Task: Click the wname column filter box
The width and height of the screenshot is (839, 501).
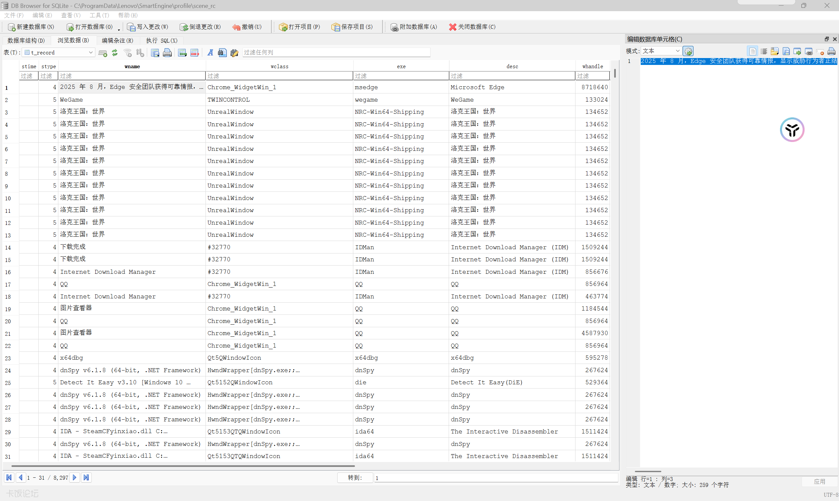Action: (x=132, y=76)
